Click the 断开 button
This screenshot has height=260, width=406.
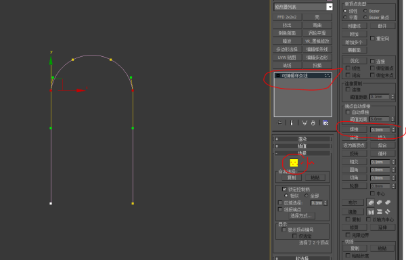click(x=382, y=26)
